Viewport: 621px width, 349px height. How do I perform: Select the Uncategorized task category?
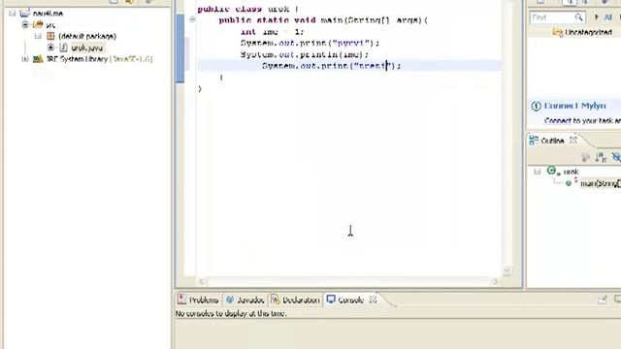click(x=589, y=32)
